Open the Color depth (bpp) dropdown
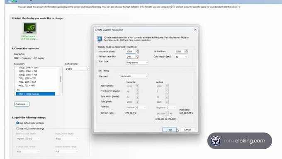282x159 pixels. click(x=181, y=57)
